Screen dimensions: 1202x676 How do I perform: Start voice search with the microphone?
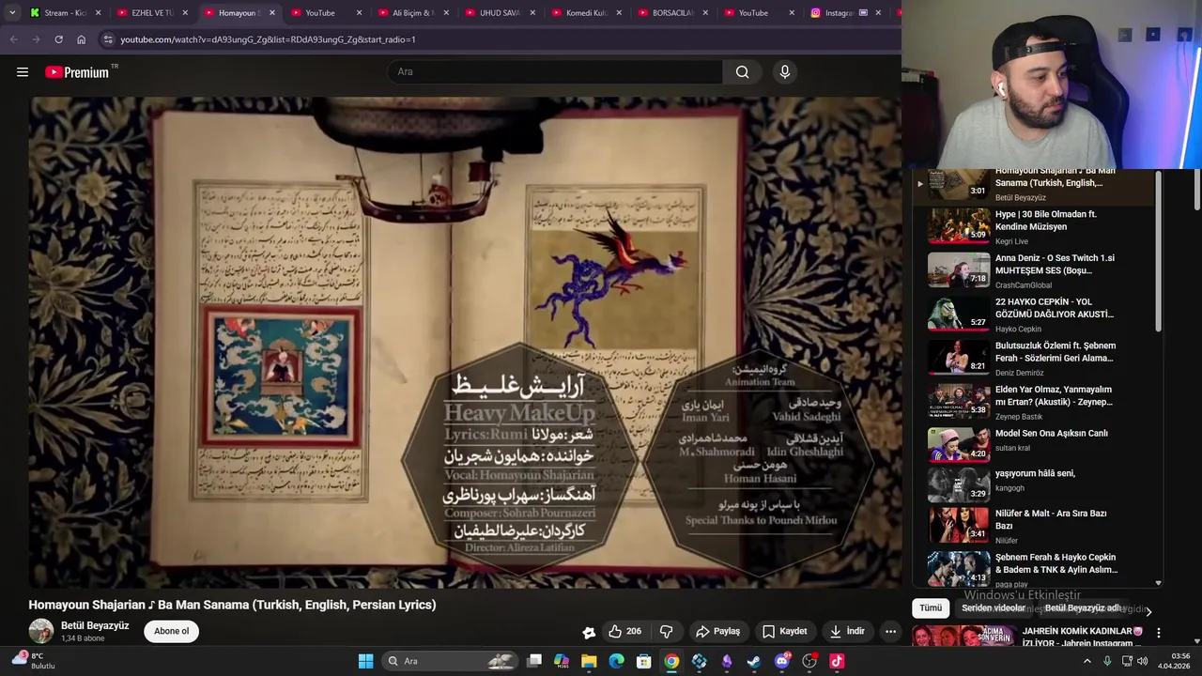point(785,71)
